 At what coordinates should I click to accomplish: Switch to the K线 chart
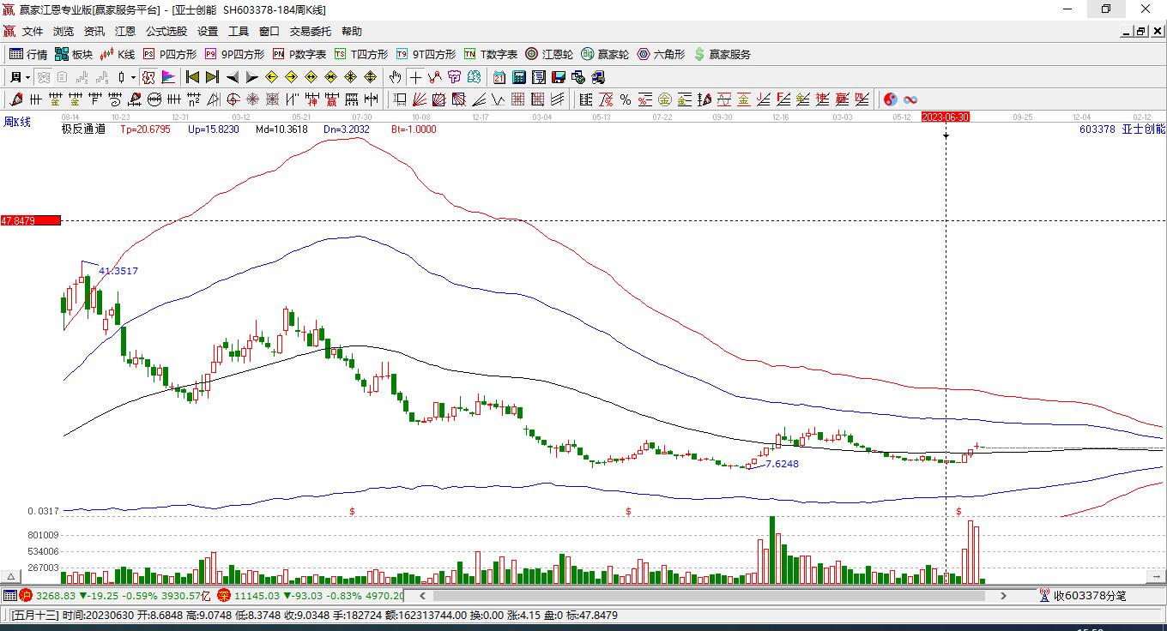pyautogui.click(x=118, y=54)
